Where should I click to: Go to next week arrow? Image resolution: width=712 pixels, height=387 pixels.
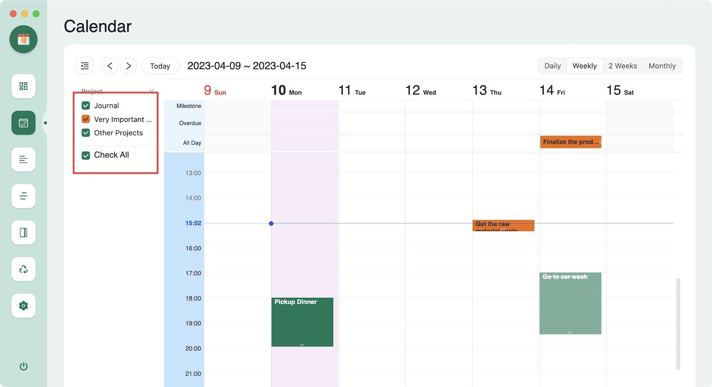(x=129, y=66)
